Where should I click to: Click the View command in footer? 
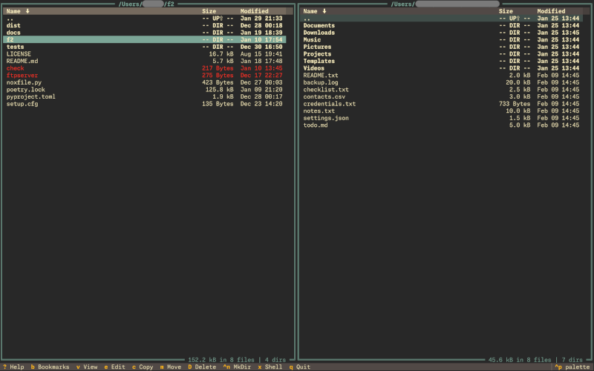tap(87, 367)
